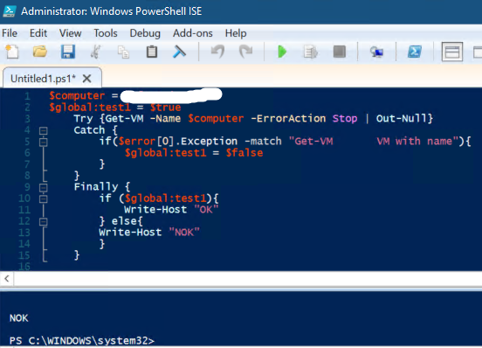Collapse the Catch block on line 4
482x348 pixels.
[x=44, y=131]
